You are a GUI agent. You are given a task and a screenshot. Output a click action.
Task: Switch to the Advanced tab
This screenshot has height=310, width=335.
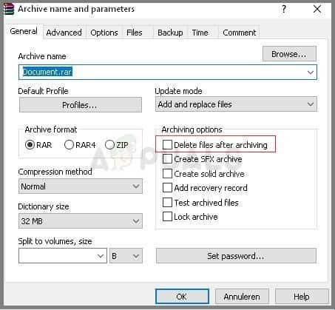[64, 33]
